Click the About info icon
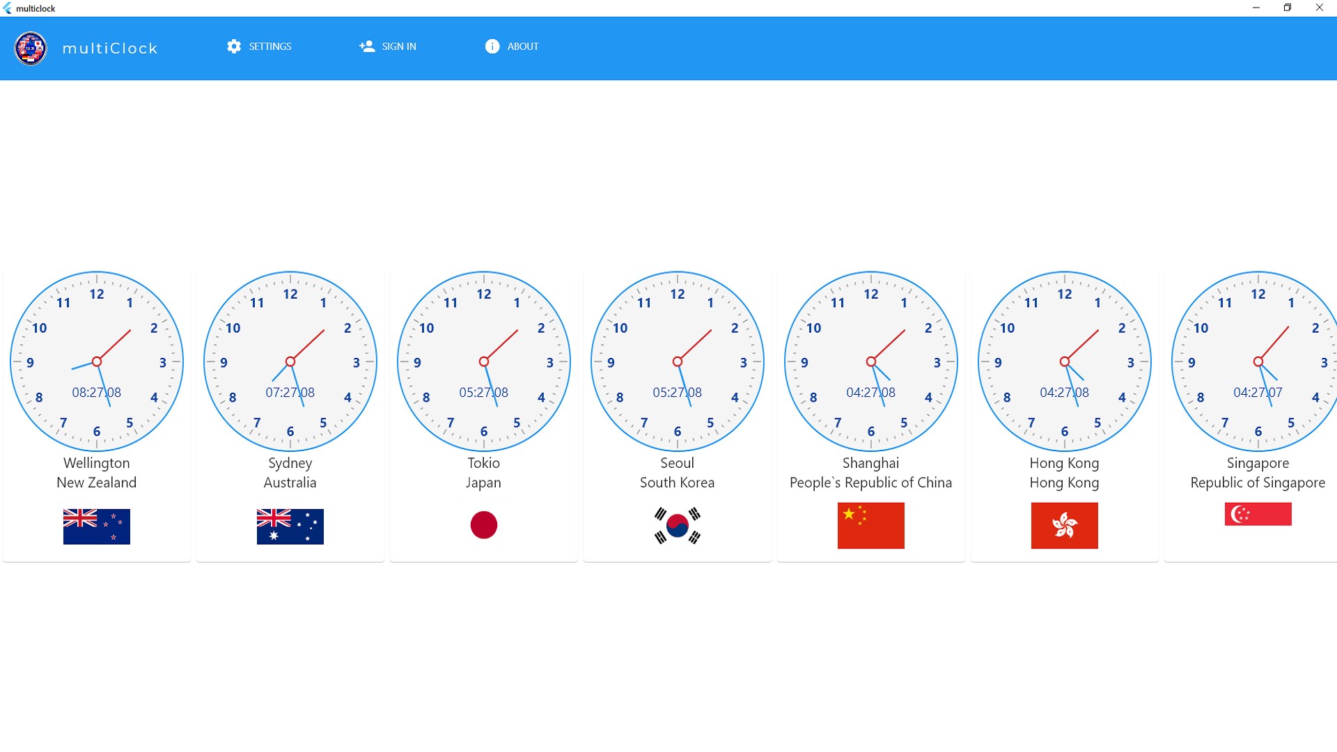 point(492,47)
